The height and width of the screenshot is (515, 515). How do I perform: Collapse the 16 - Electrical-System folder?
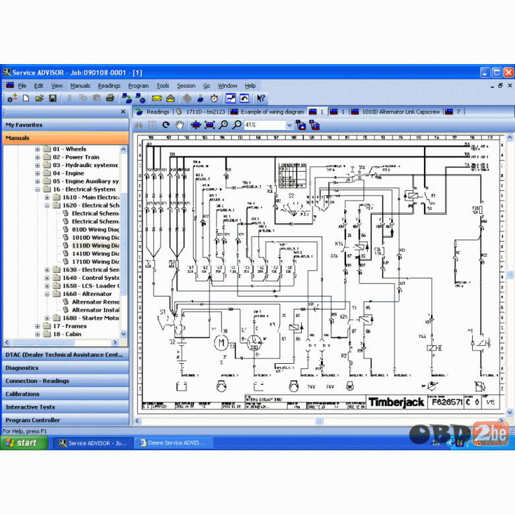[38, 189]
